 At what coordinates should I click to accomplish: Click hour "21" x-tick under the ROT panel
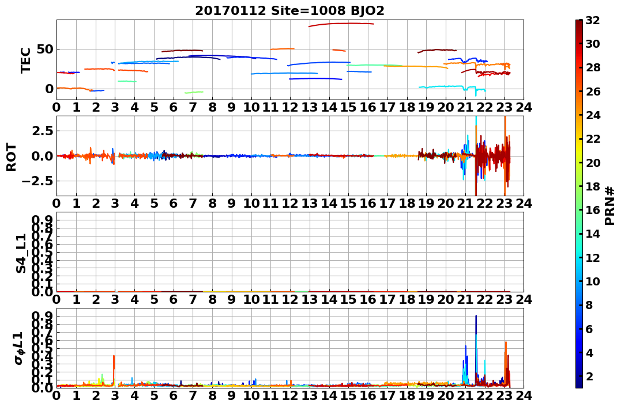point(465,203)
